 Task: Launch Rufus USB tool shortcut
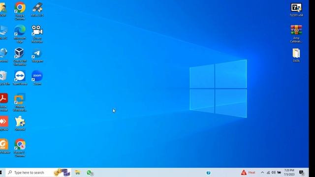tap(37, 9)
